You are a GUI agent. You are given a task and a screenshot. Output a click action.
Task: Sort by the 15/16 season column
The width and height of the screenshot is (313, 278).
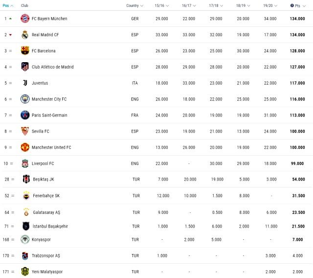tap(161, 6)
